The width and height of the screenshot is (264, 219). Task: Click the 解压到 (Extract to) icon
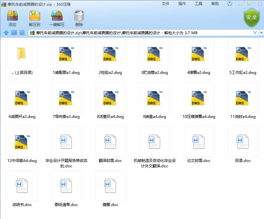tap(35, 18)
